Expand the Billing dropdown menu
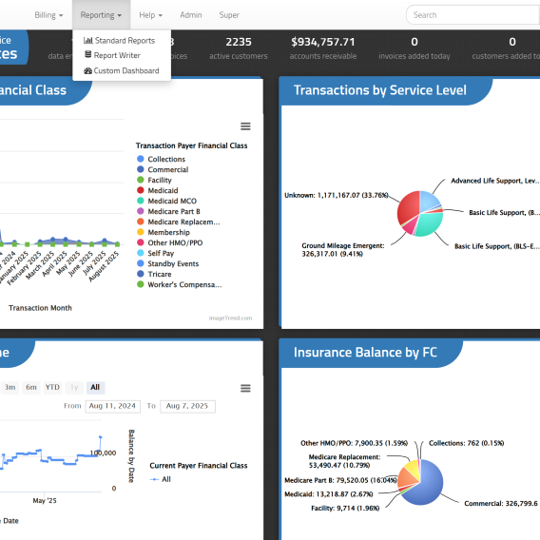540x540 pixels. click(48, 15)
